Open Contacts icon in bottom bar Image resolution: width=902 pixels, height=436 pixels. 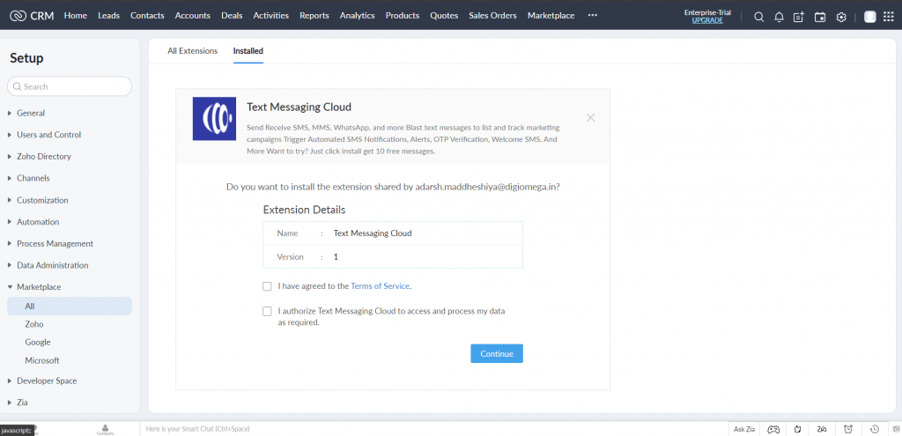pos(106,430)
